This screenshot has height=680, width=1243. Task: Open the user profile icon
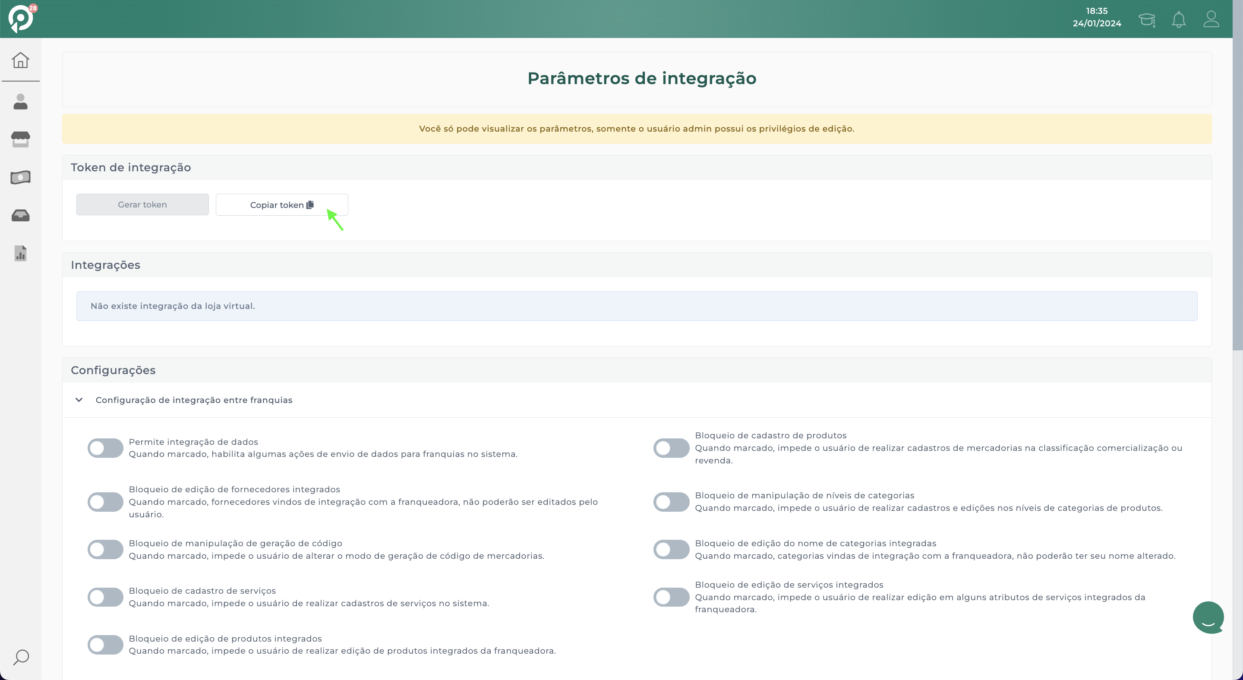coord(1211,19)
